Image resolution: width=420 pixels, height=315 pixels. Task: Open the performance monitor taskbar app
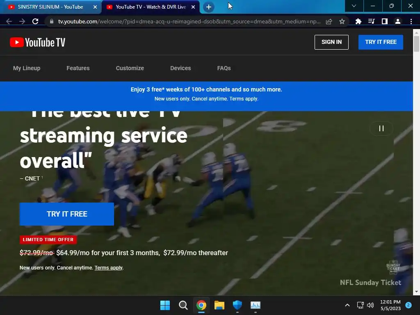[255, 305]
